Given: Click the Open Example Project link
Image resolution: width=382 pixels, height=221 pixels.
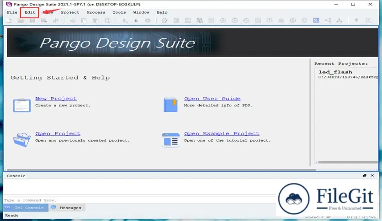Looking at the screenshot, I should (222, 134).
